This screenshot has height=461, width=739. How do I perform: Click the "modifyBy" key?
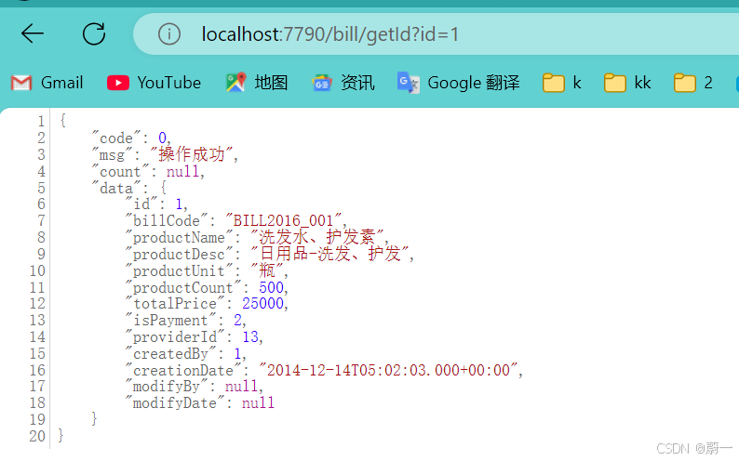tap(167, 387)
